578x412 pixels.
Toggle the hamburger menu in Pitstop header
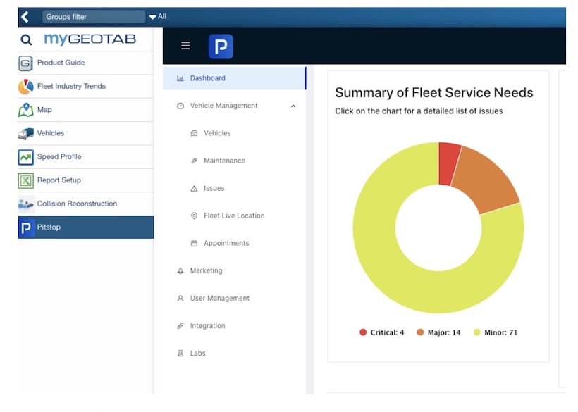point(185,46)
